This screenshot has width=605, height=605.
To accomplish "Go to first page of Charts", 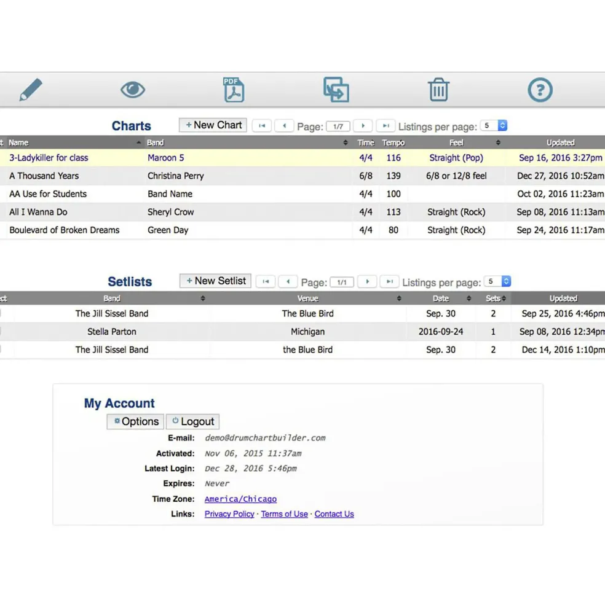I will tap(262, 126).
